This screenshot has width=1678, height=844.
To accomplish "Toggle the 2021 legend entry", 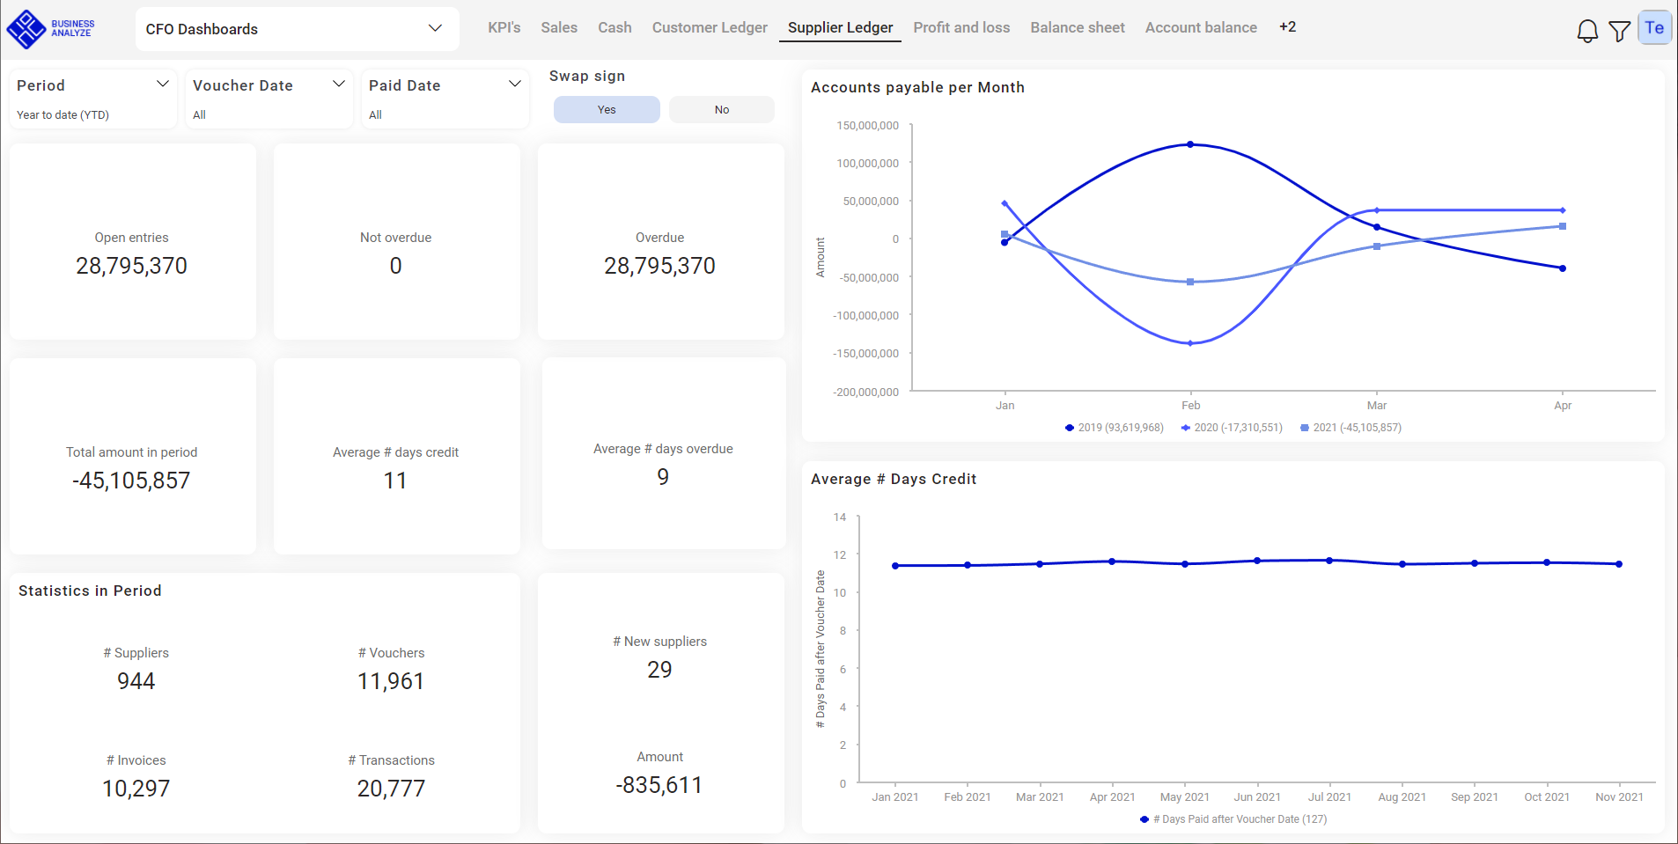I will tap(1350, 428).
